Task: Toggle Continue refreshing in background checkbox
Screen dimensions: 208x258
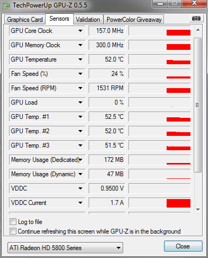Action: click(x=13, y=231)
